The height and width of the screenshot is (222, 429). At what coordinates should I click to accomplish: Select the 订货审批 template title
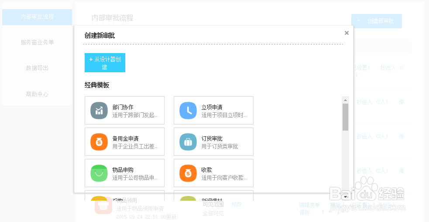[212, 138]
